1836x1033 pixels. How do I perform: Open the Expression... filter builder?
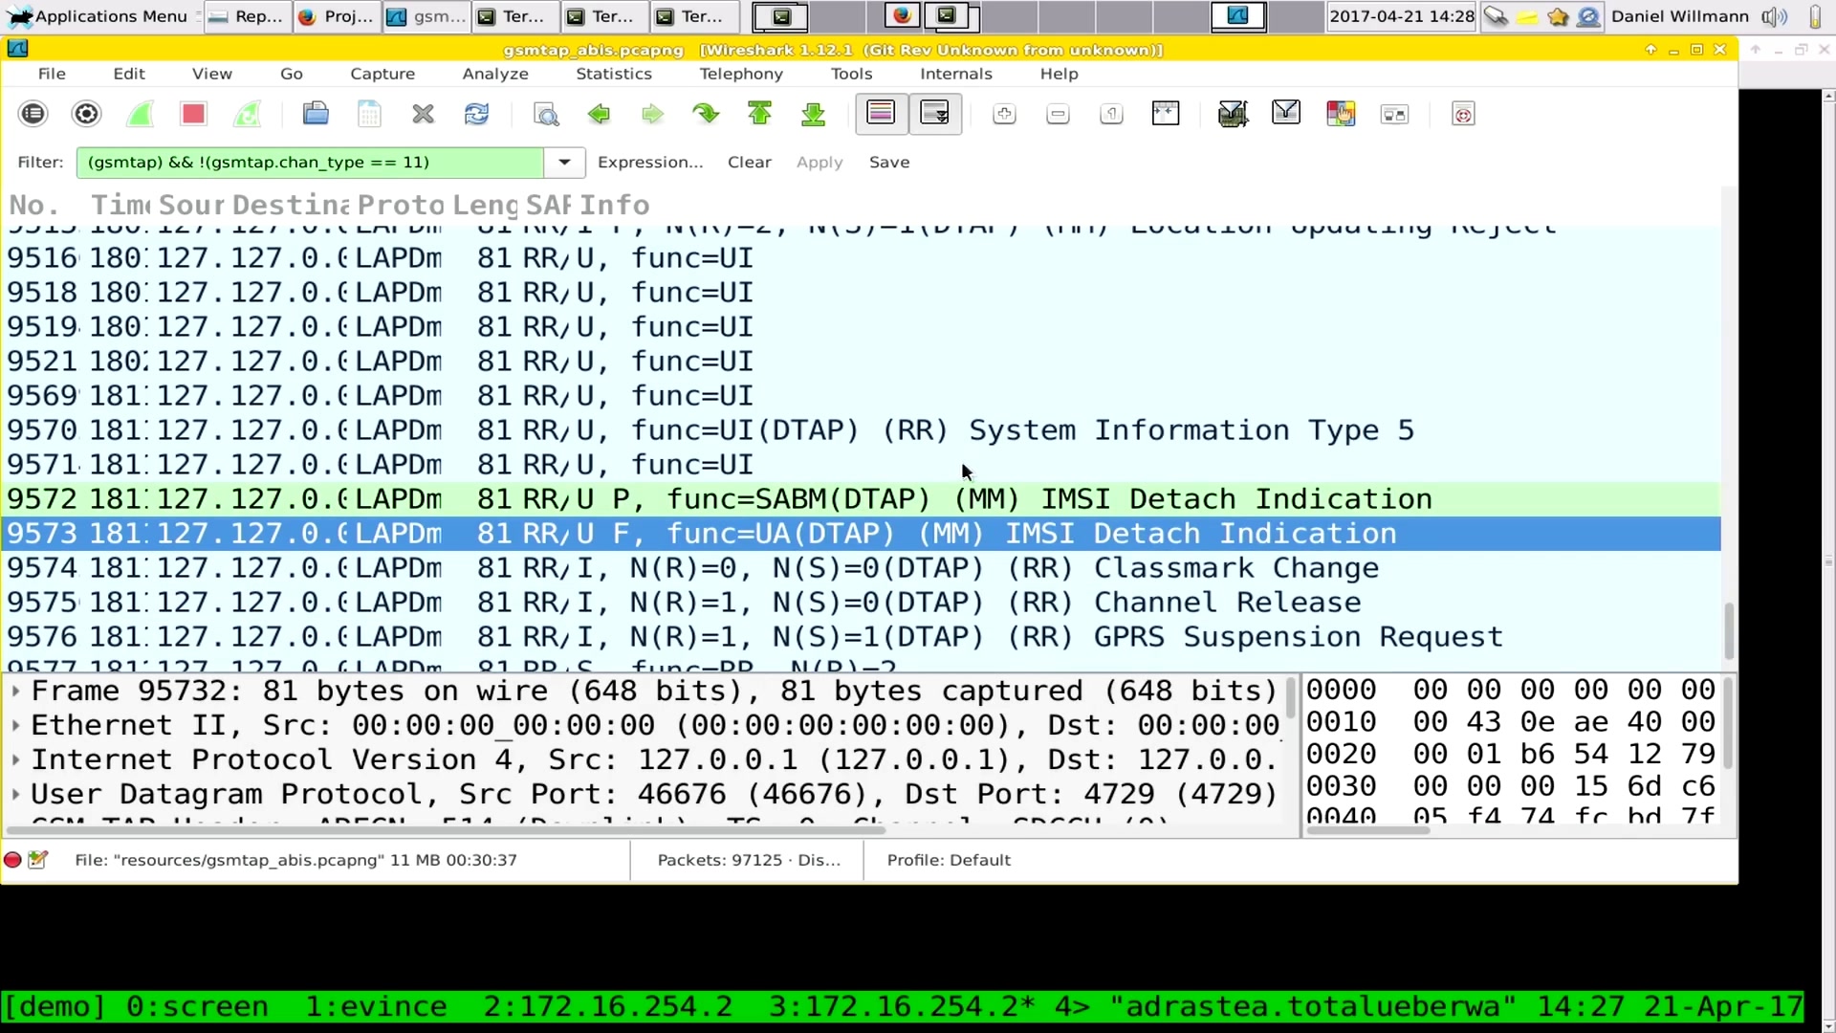pyautogui.click(x=650, y=163)
